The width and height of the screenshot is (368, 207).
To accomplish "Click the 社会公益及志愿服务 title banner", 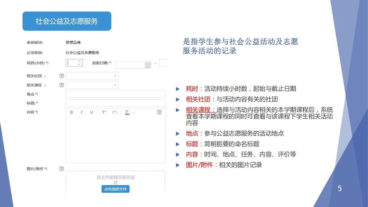I will point(67,21).
